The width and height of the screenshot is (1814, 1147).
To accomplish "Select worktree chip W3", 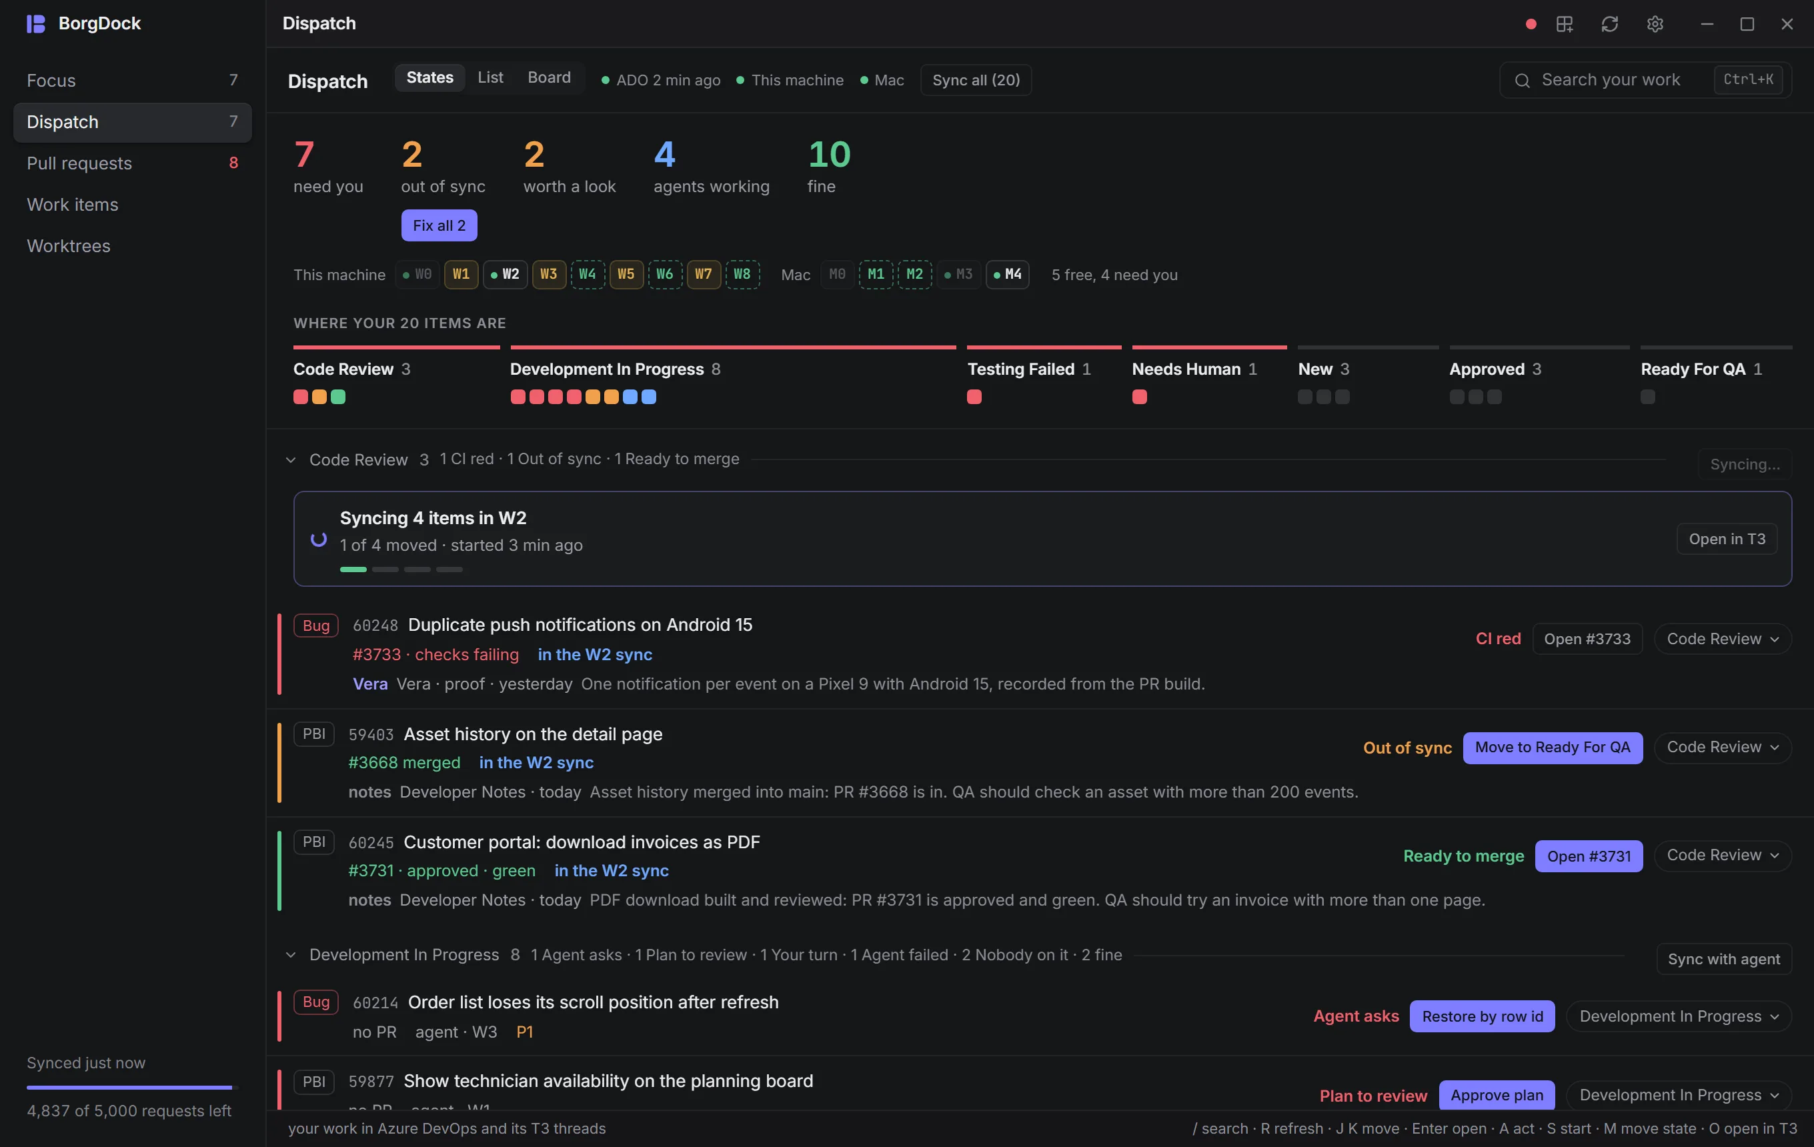I will [548, 274].
